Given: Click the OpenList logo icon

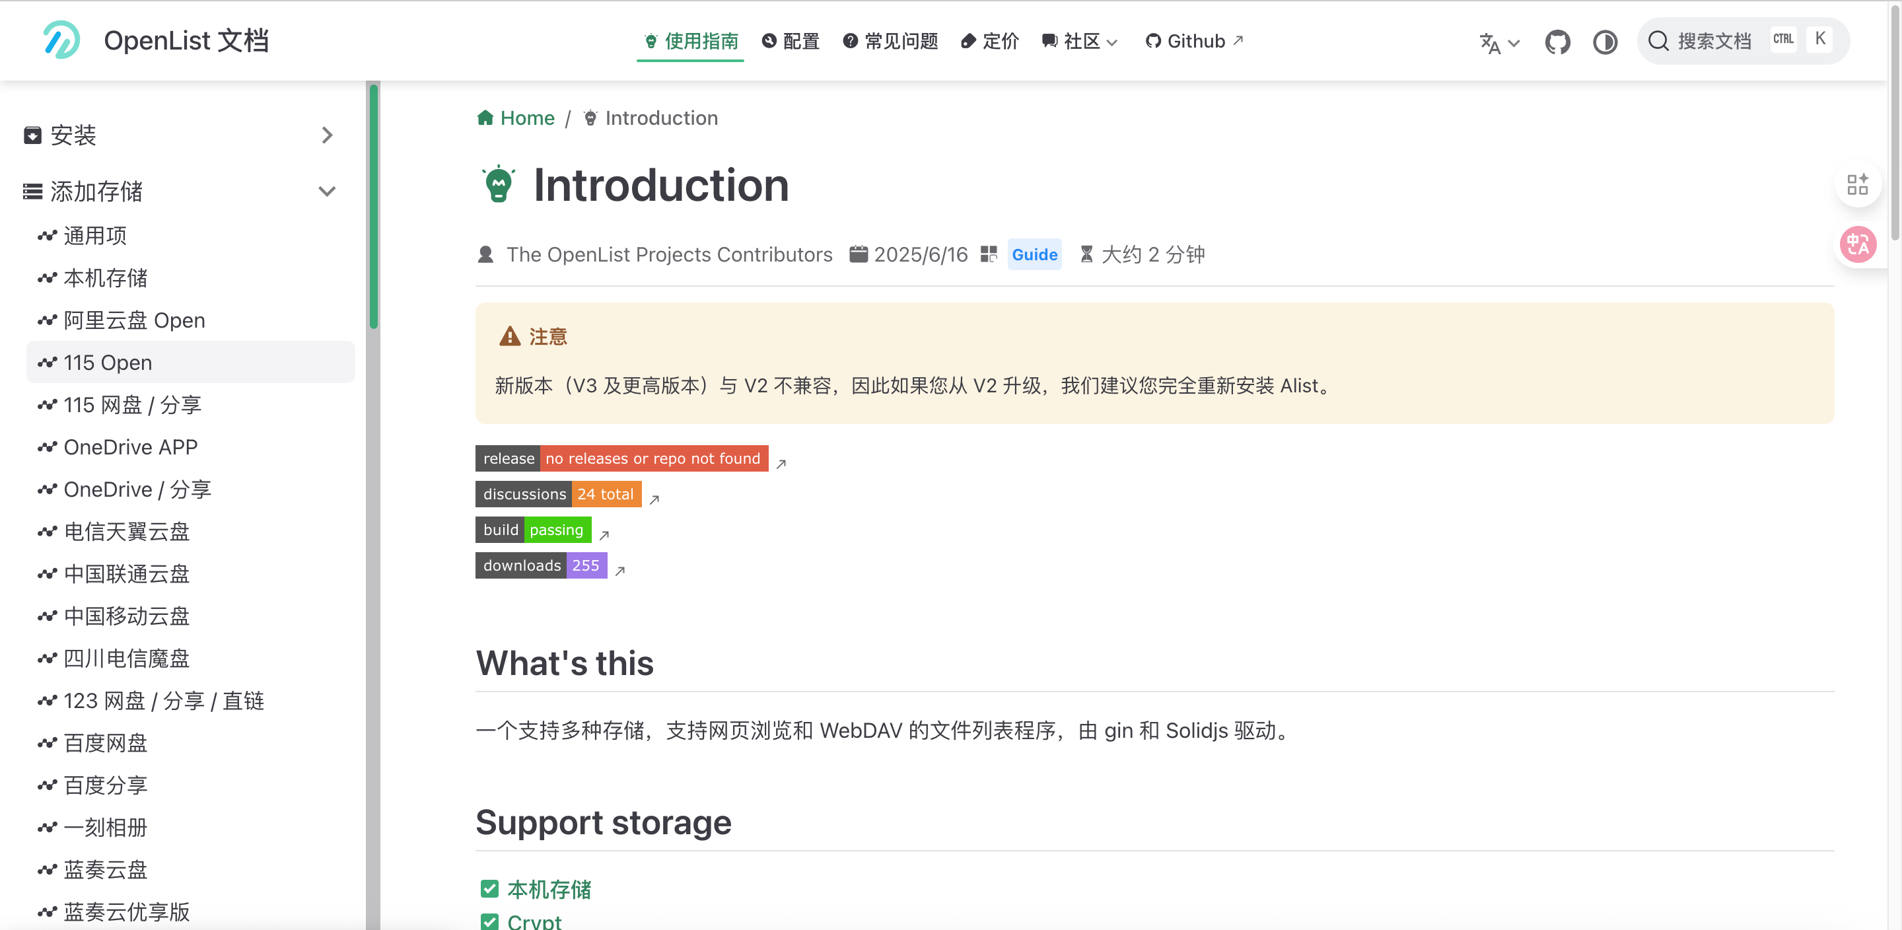Looking at the screenshot, I should click(x=61, y=40).
